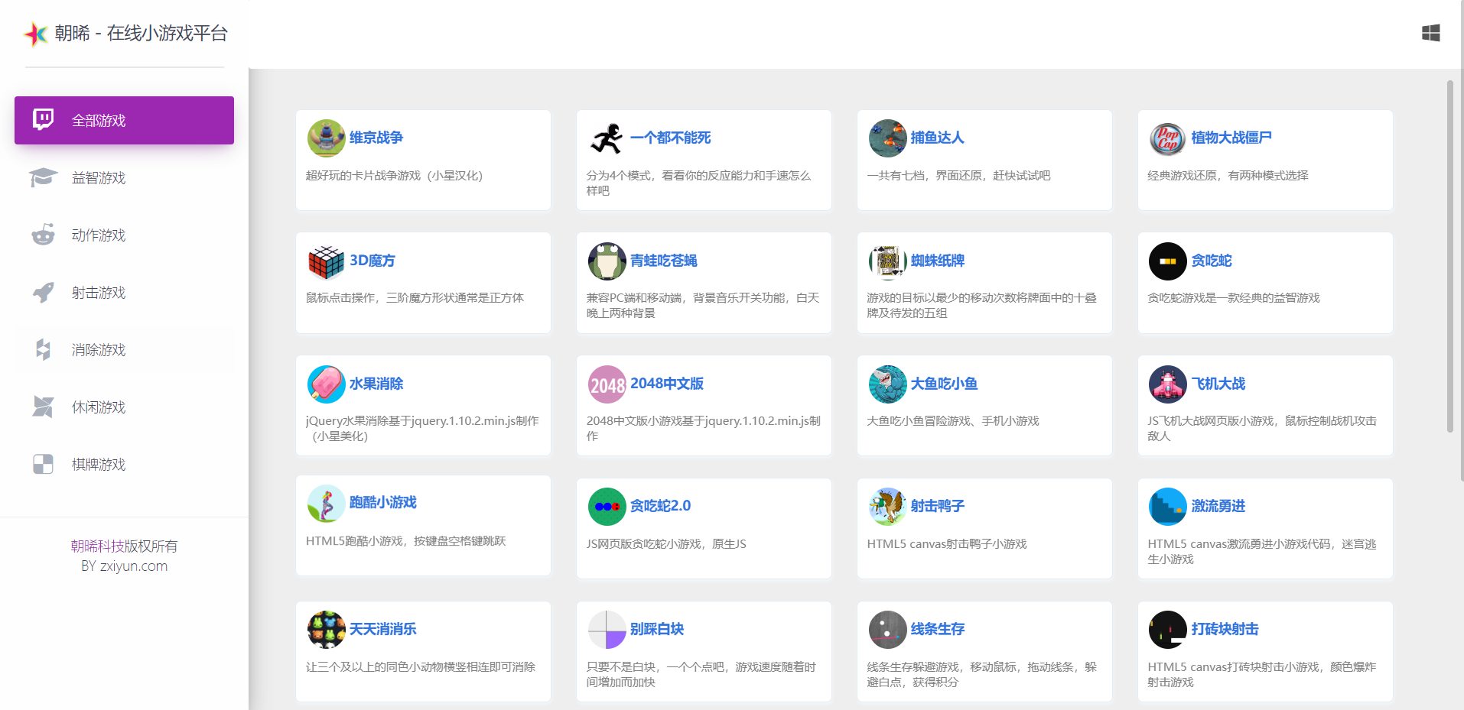Click the 射击游戏 paper plane icon
Image resolution: width=1464 pixels, height=710 pixels.
tap(43, 292)
